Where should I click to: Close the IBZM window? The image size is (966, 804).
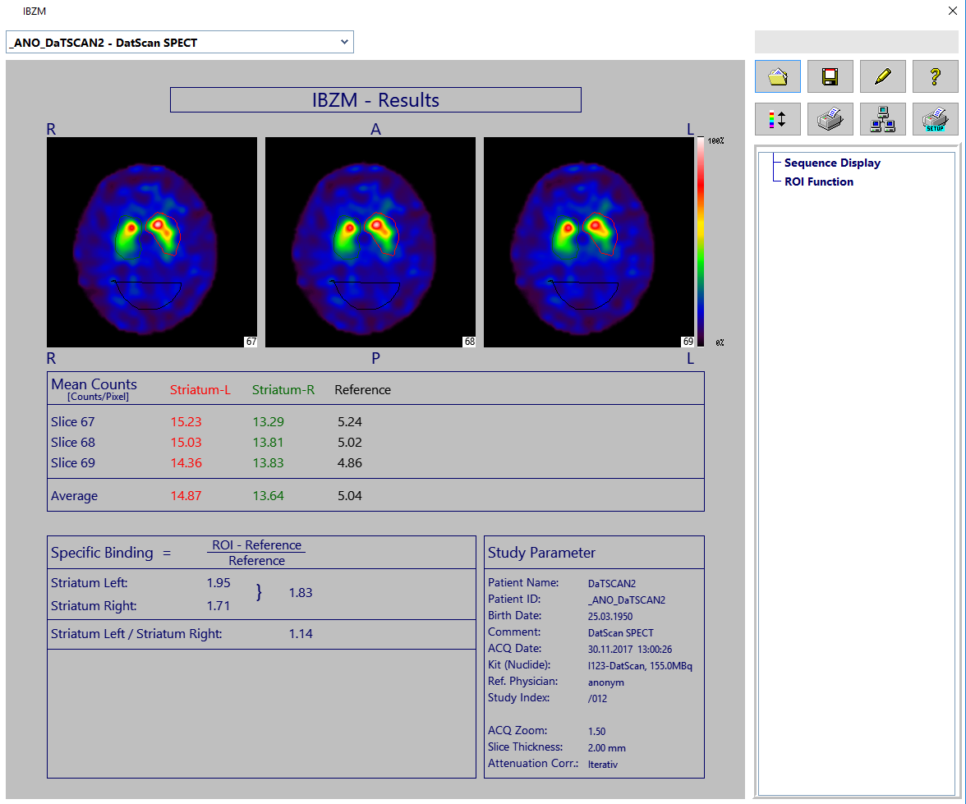(952, 11)
